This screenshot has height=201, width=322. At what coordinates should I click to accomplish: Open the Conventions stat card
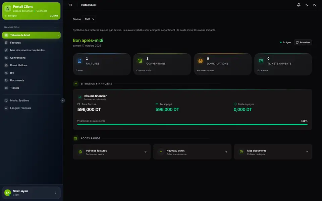[162, 64]
